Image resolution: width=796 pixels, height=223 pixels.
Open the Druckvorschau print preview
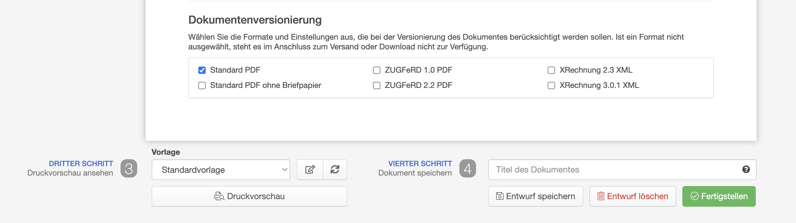249,196
